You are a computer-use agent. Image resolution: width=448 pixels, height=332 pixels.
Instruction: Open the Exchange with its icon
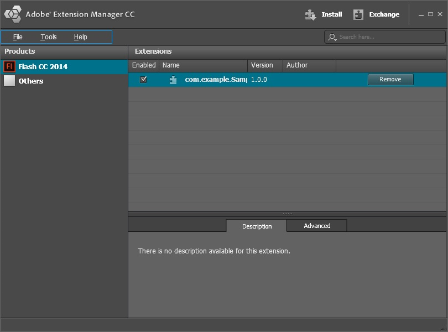click(357, 14)
